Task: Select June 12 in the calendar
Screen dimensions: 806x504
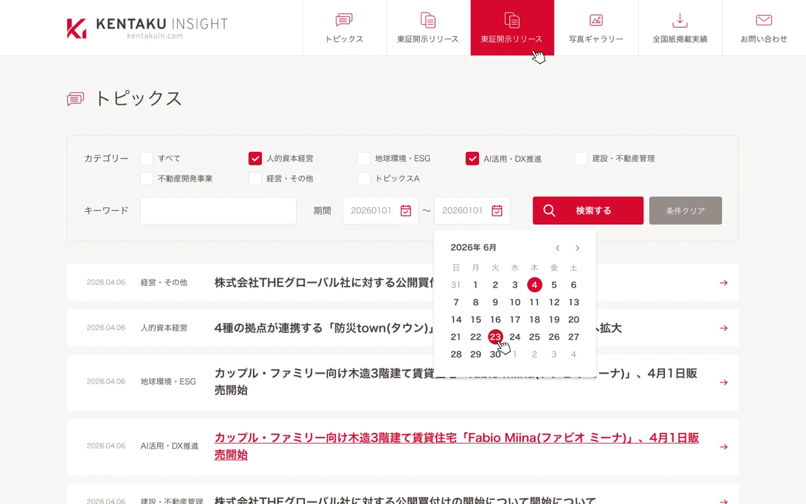Action: point(554,302)
